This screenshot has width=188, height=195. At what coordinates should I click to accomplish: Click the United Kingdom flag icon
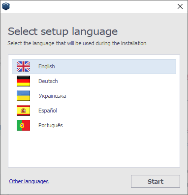pyautogui.click(x=23, y=66)
